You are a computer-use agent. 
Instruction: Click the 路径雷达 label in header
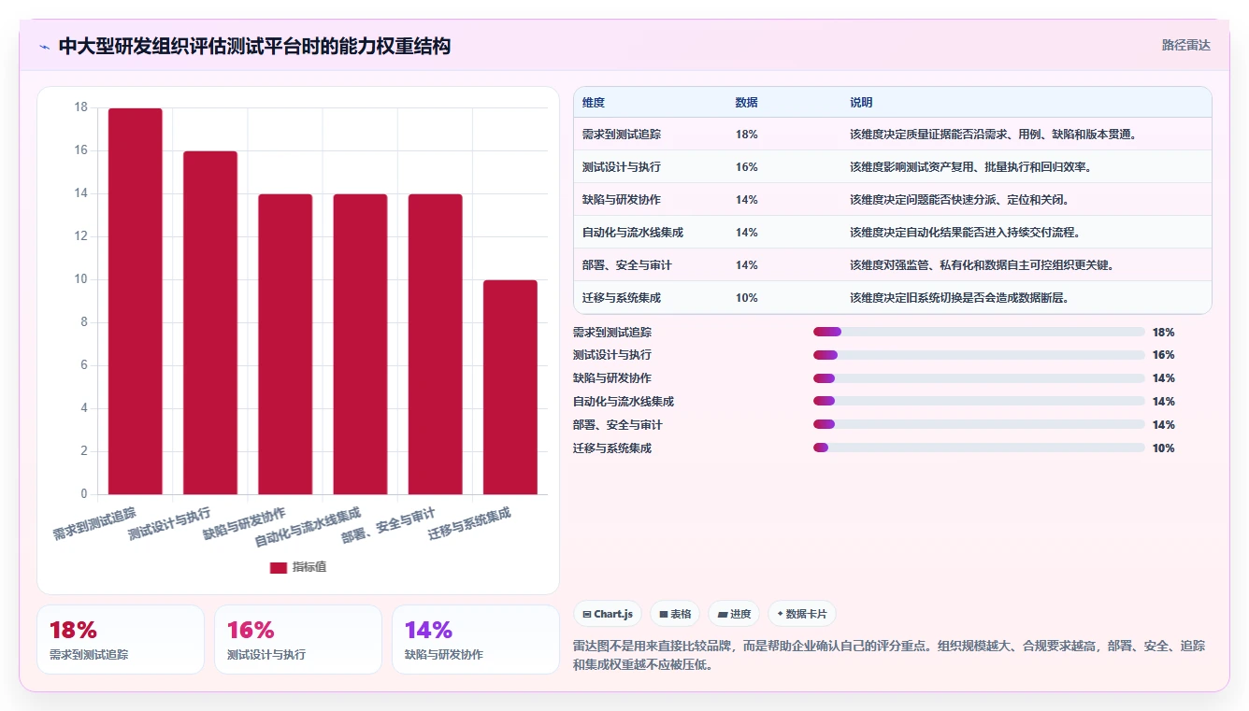(1185, 45)
